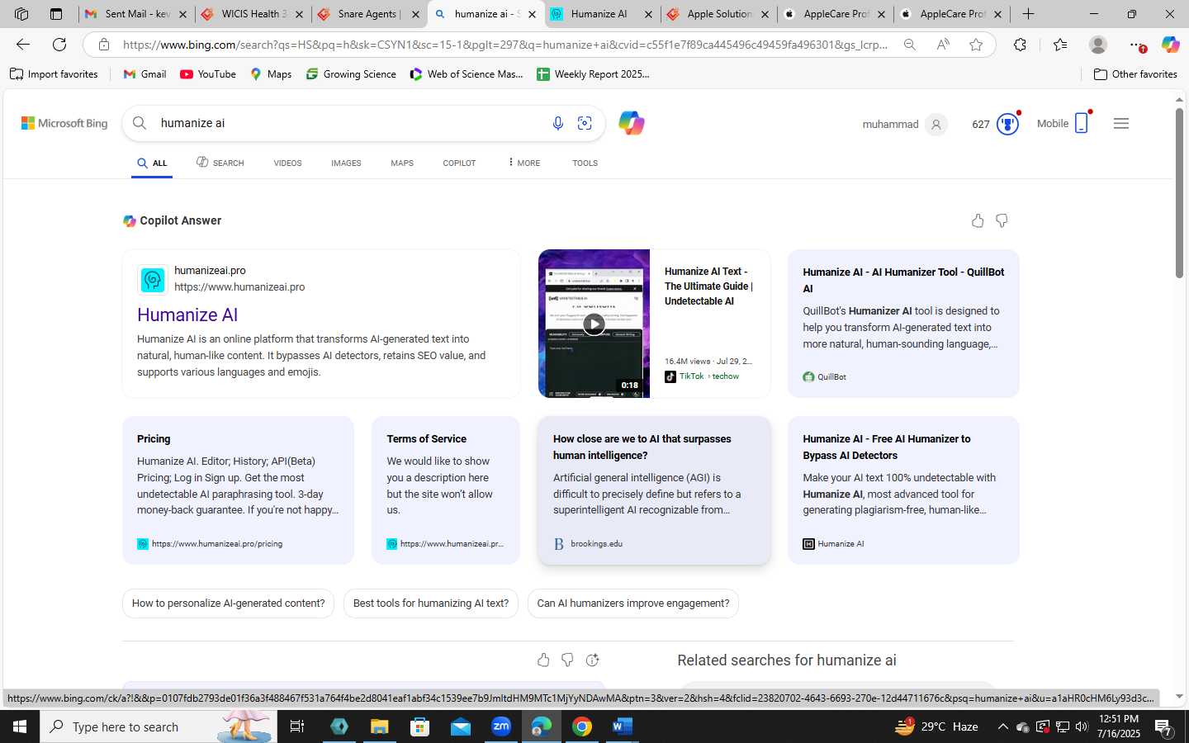1189x743 pixels.
Task: Switch to the VIDEOS tab
Action: point(287,163)
